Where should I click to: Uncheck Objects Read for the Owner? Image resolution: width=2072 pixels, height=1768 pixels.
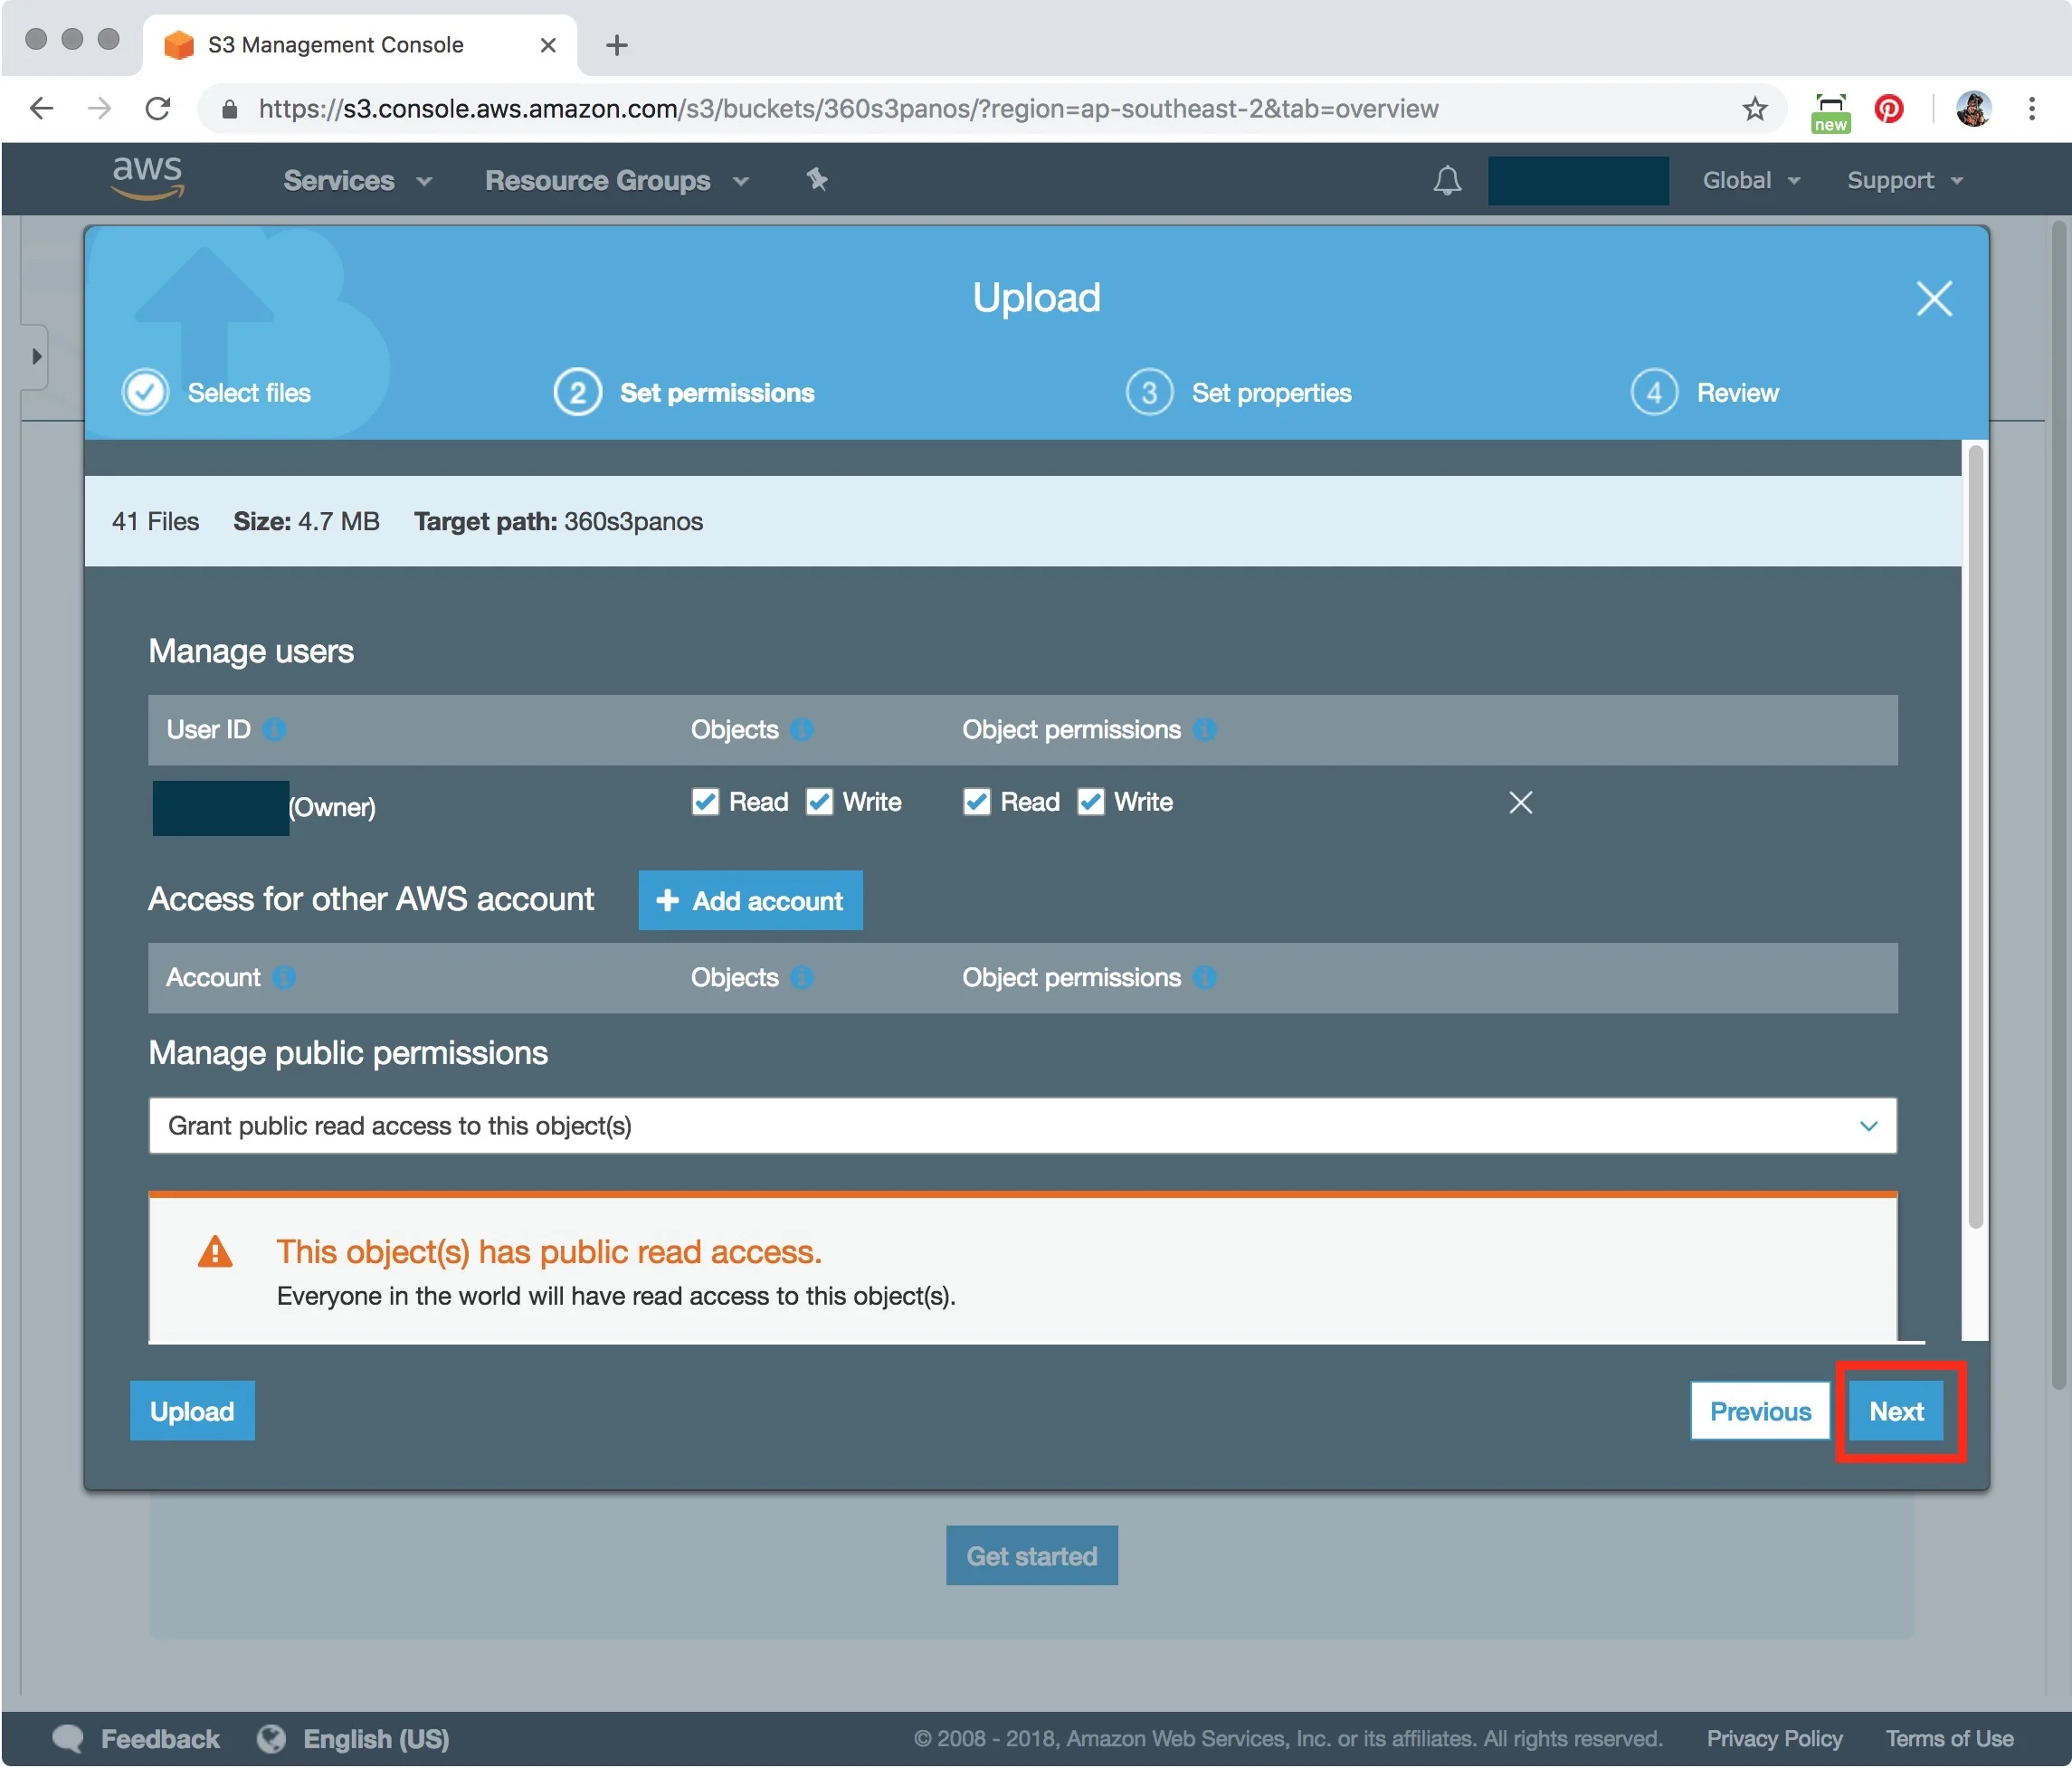(x=705, y=803)
